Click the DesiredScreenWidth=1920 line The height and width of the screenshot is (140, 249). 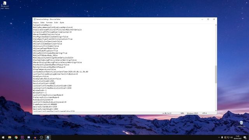[45, 107]
